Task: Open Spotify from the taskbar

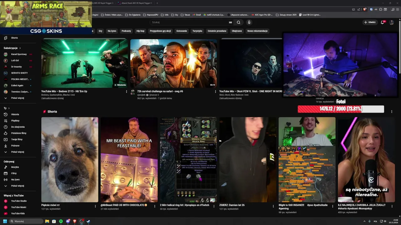Action: click(61, 221)
